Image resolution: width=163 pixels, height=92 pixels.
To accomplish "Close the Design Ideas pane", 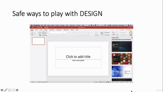I will 132,38.
